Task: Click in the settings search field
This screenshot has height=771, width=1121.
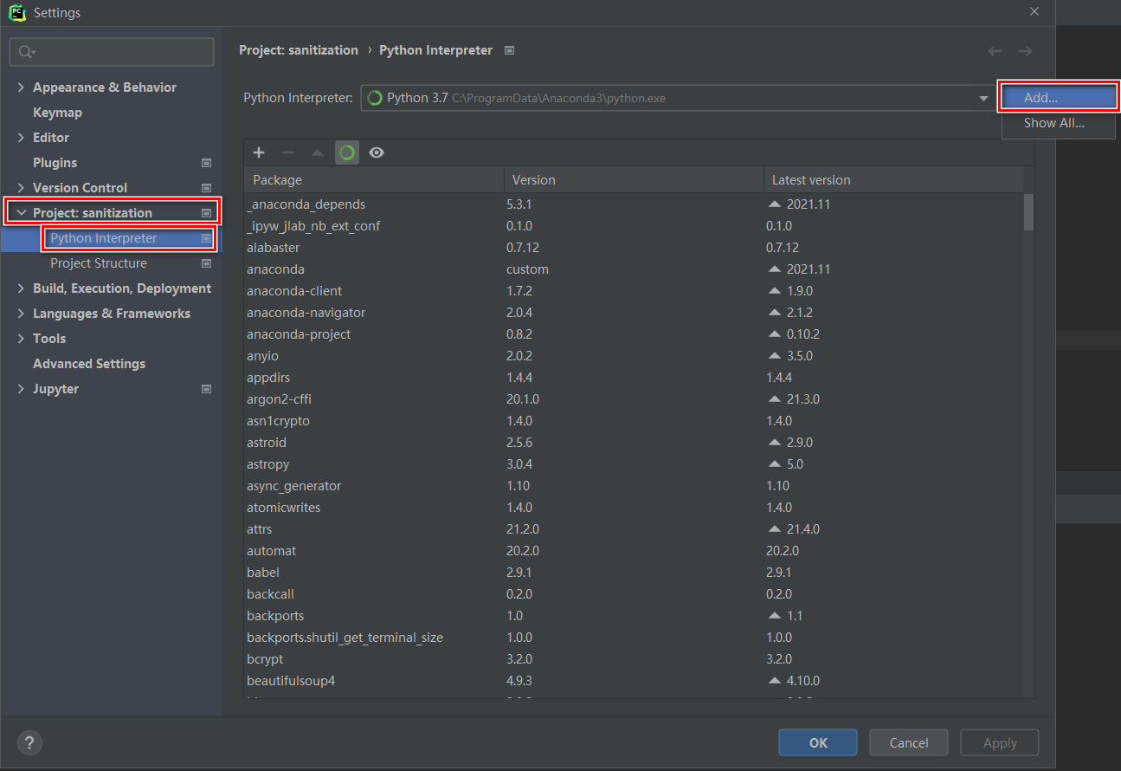Action: (112, 52)
